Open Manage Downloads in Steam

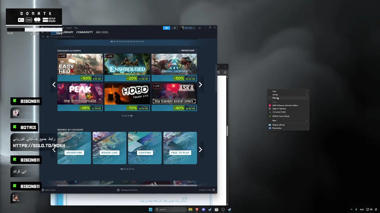pyautogui.click(x=127, y=190)
